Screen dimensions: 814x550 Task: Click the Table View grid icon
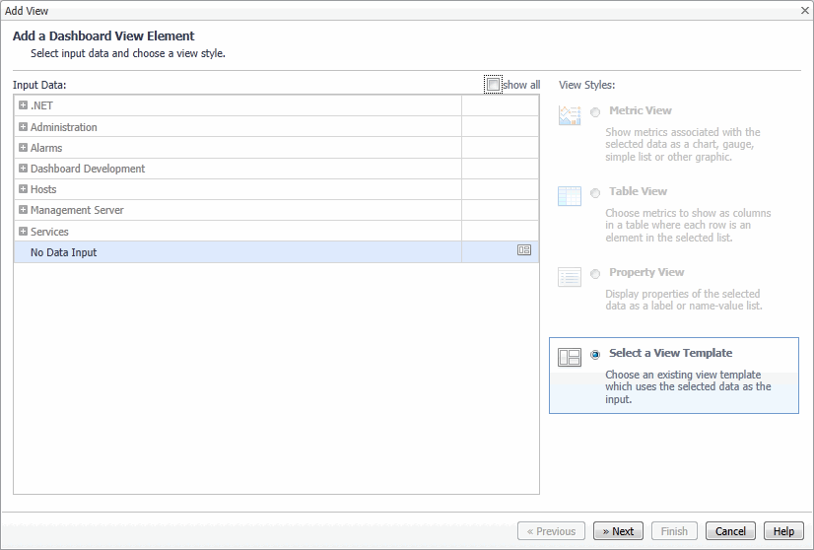click(570, 196)
